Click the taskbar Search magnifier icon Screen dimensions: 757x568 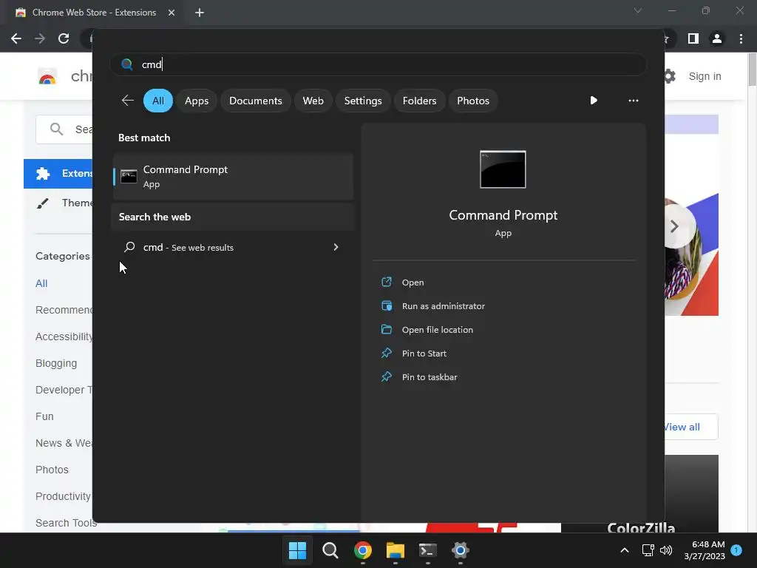[x=330, y=550]
